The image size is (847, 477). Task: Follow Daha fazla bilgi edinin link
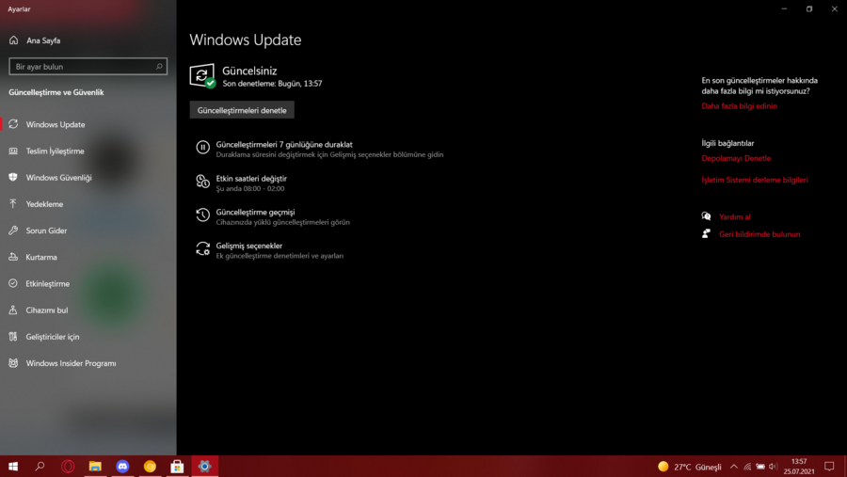[x=739, y=106]
